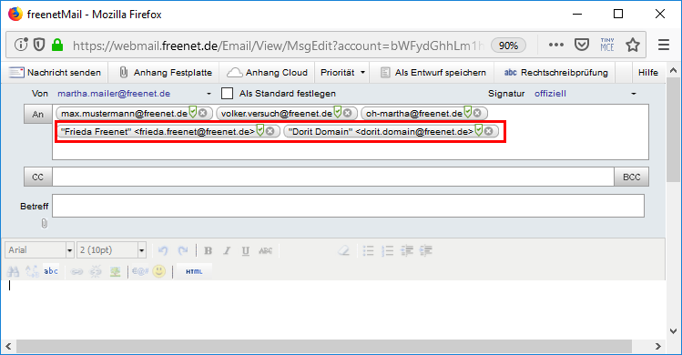Redo the last edit
Screen dimensions: 682x355
(183, 250)
